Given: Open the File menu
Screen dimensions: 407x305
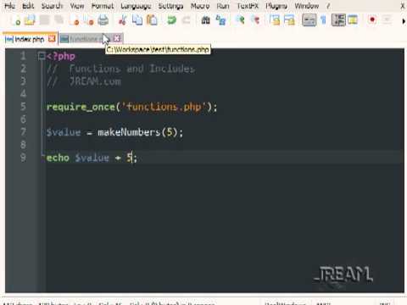Looking at the screenshot, I should point(9,6).
